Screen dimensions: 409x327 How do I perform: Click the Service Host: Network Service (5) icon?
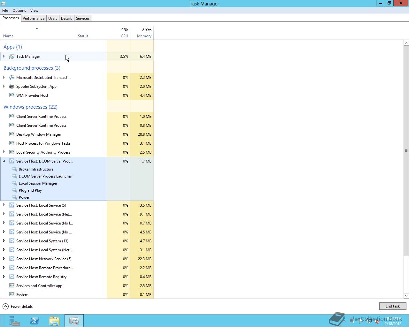point(12,259)
